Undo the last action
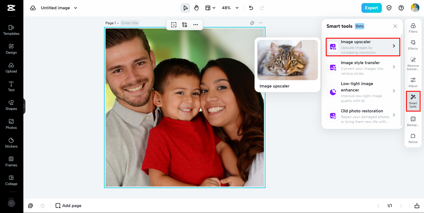 pos(251,8)
